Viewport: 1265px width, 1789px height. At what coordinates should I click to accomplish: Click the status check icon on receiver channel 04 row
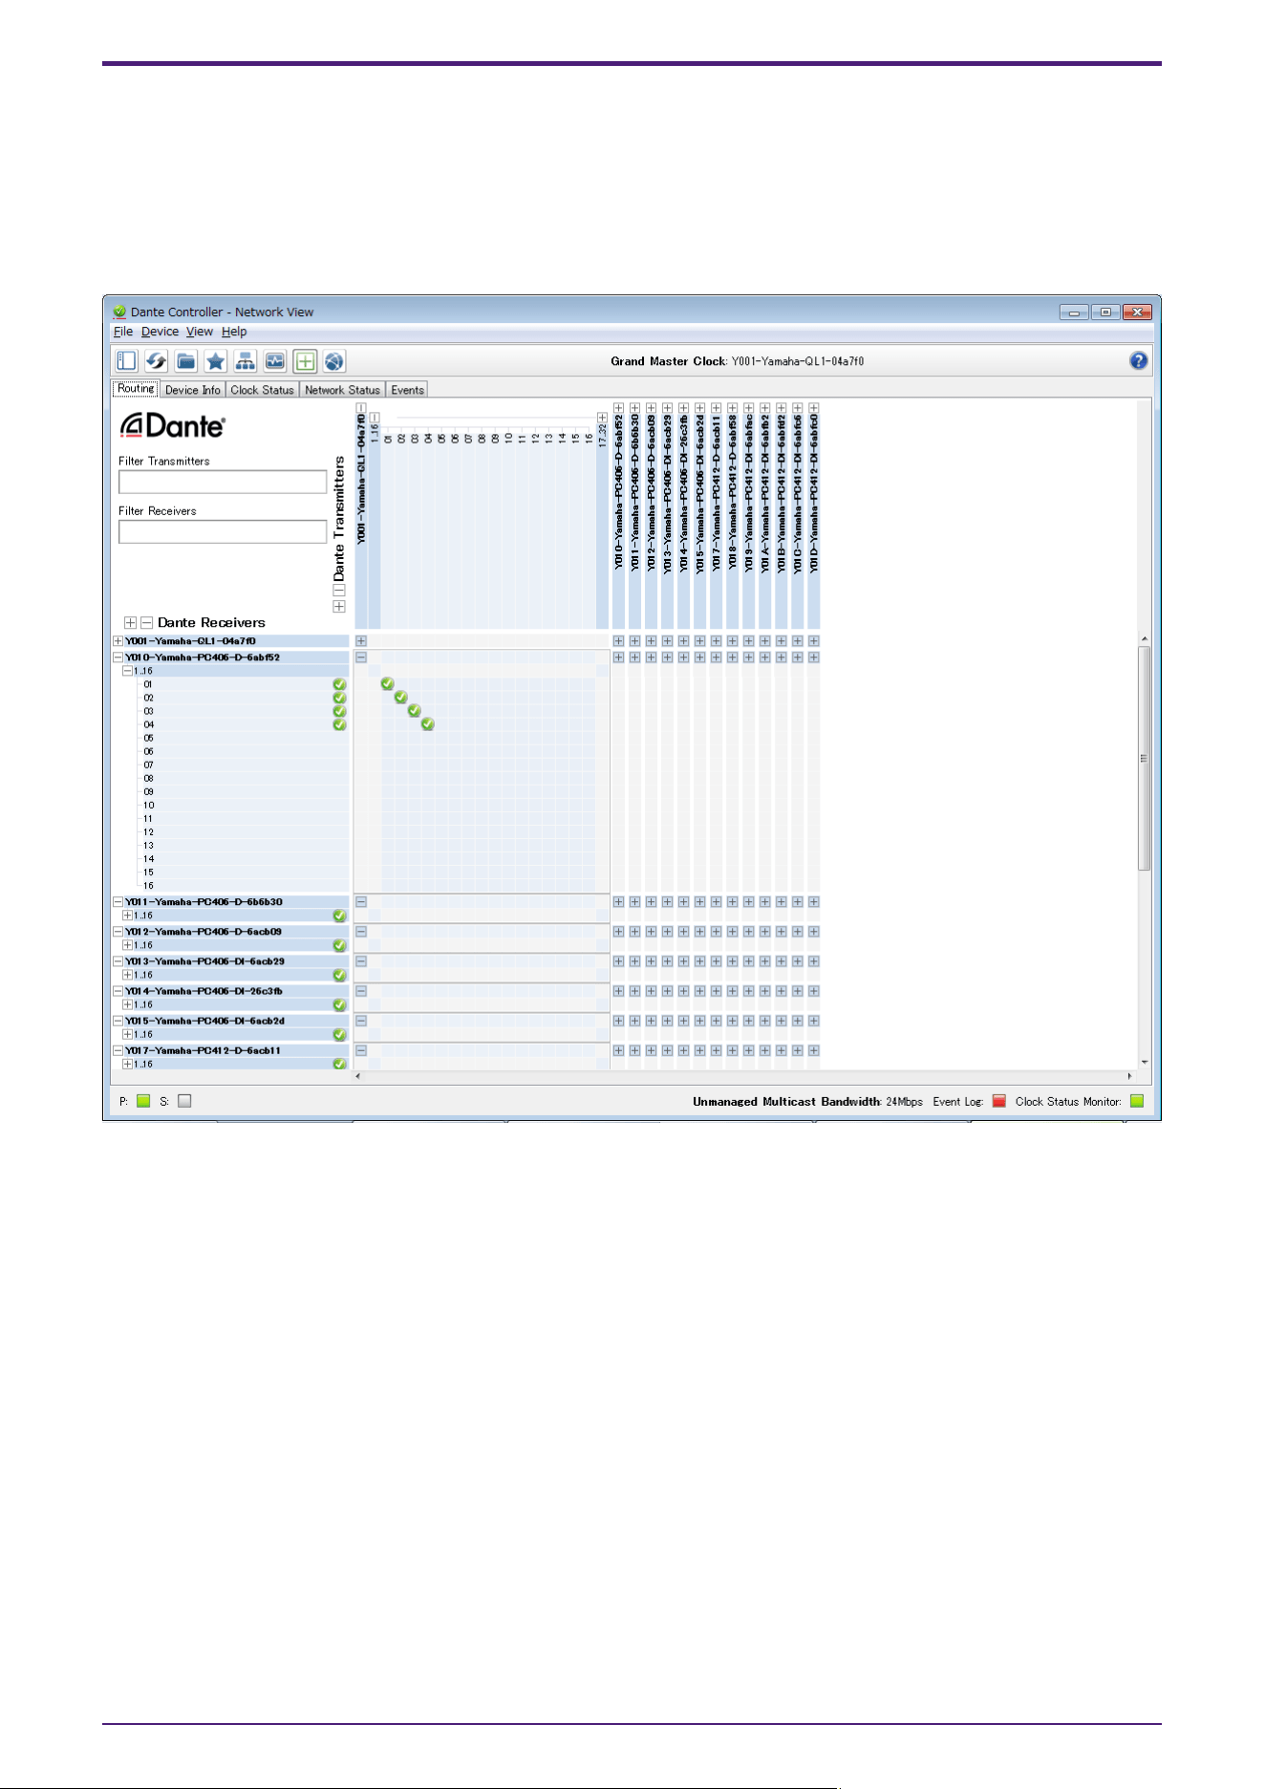tap(339, 724)
